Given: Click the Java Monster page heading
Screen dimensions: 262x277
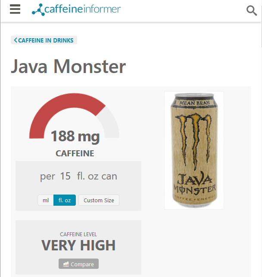Looking at the screenshot, I should pyautogui.click(x=68, y=67).
